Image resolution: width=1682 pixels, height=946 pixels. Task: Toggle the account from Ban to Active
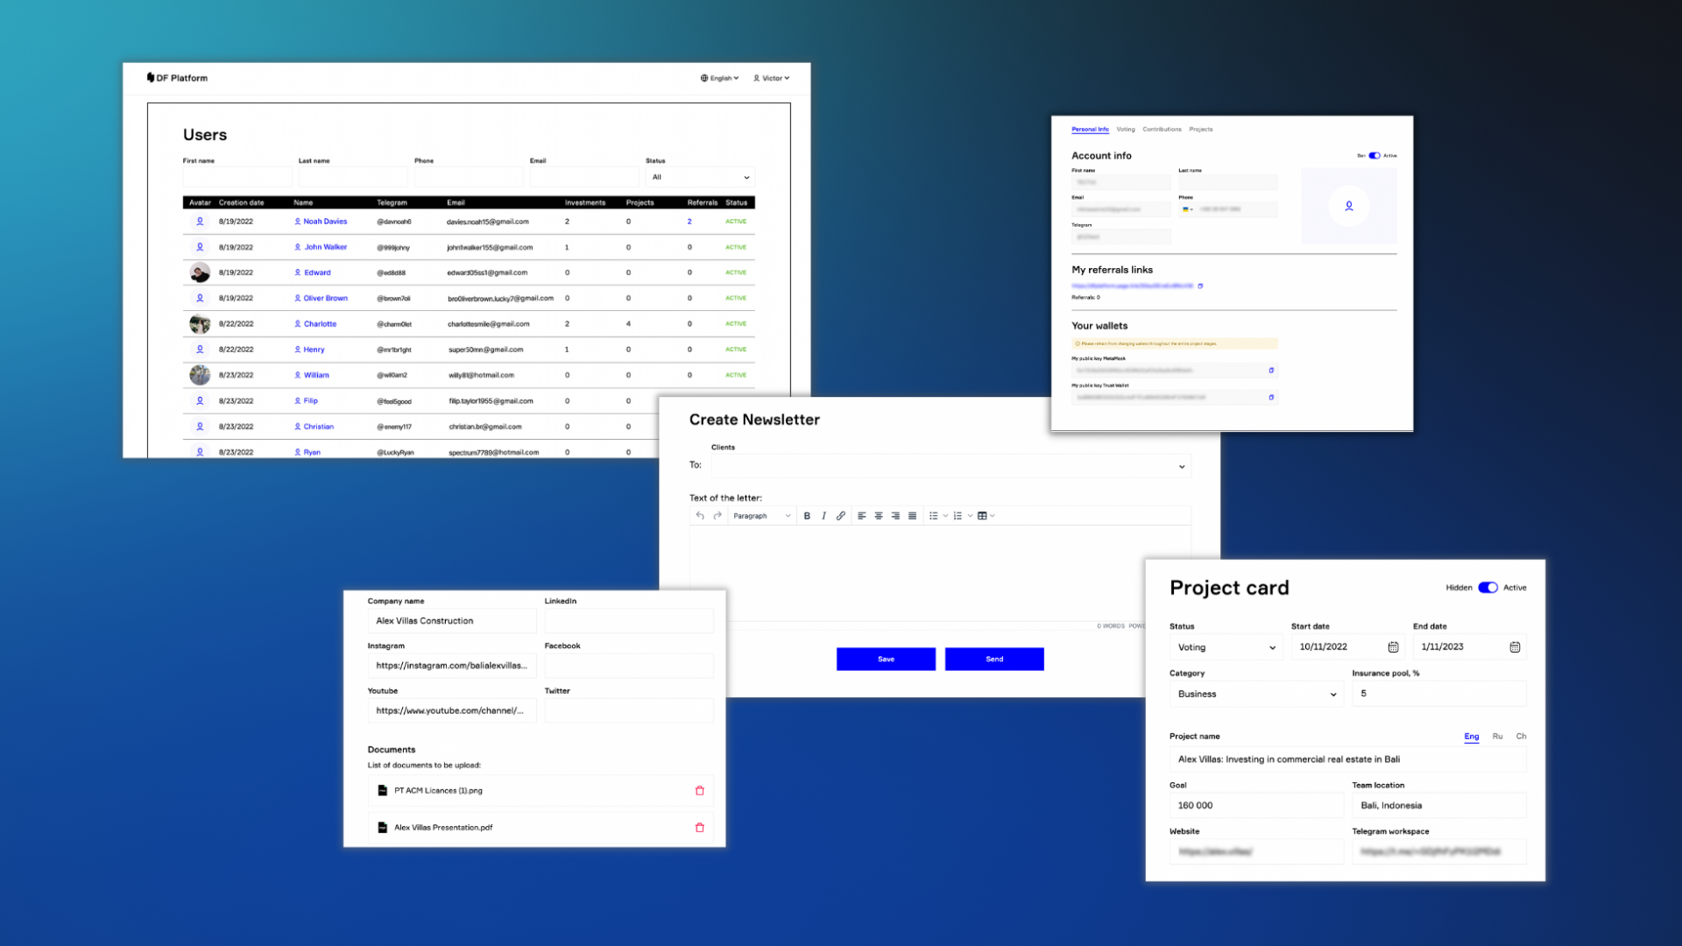[1375, 155]
